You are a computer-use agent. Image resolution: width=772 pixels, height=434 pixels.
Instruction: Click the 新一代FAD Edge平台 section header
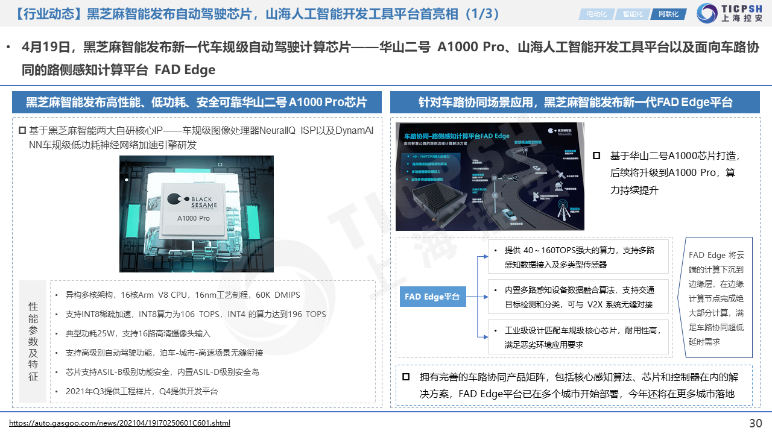[575, 102]
